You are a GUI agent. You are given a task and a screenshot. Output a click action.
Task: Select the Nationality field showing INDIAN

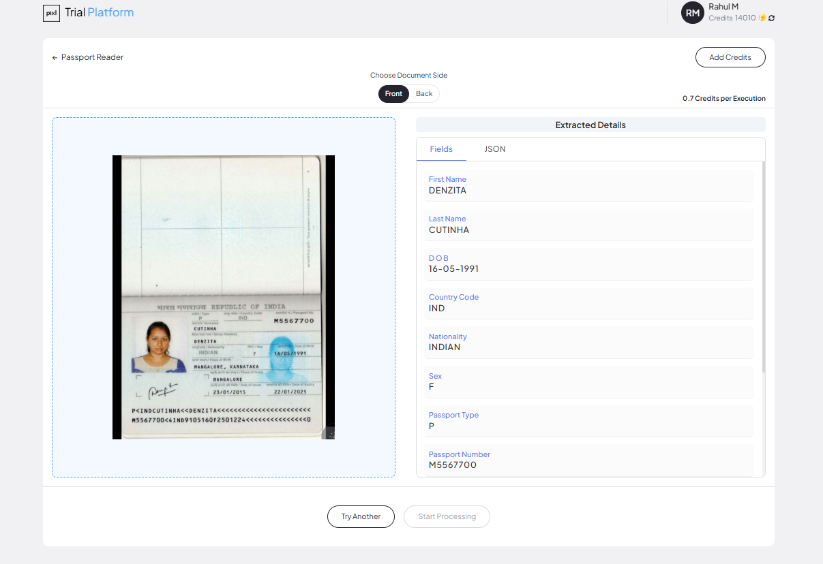590,342
